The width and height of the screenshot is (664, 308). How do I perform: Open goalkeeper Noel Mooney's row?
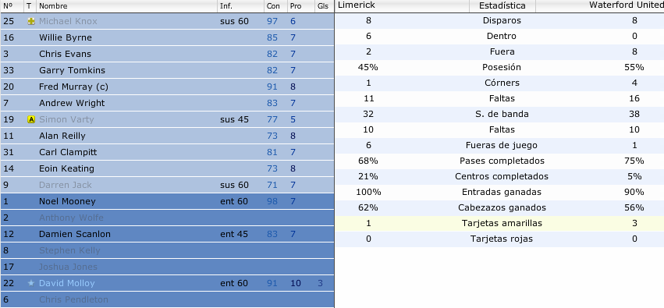167,201
